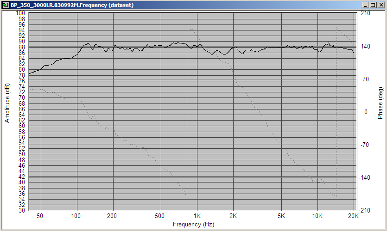Click the 5K frequency tick label
Viewport: 387px width, 231px height.
tap(281, 216)
